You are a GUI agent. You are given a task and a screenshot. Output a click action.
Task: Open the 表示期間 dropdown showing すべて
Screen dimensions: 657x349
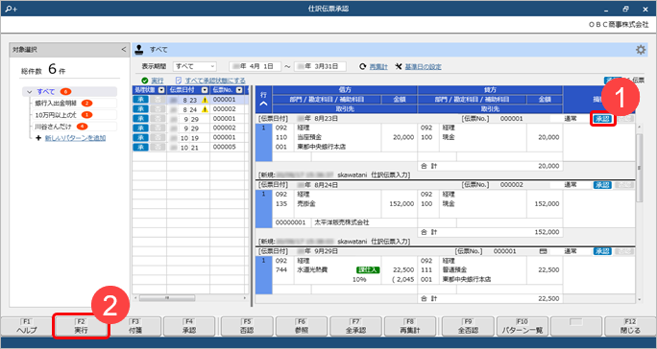click(x=194, y=66)
